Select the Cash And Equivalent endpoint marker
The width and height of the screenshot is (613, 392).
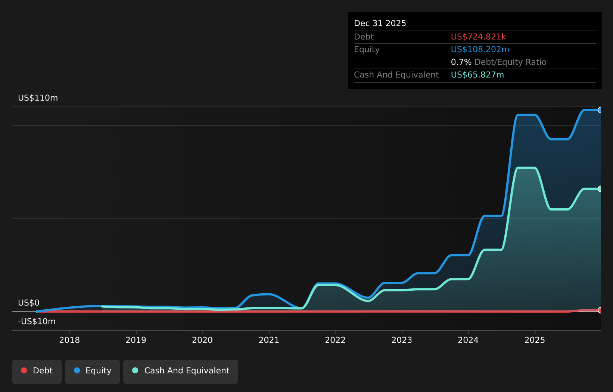click(600, 189)
